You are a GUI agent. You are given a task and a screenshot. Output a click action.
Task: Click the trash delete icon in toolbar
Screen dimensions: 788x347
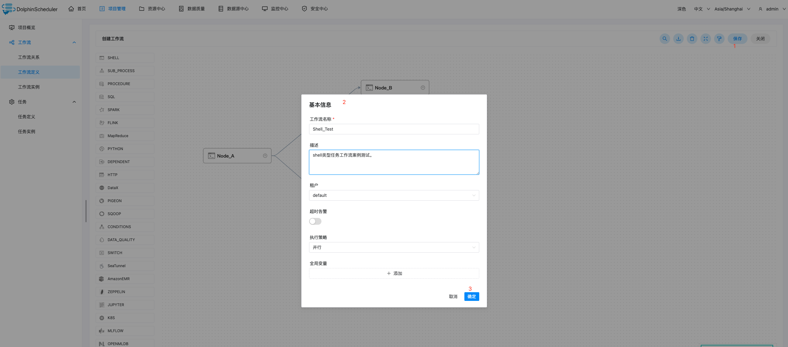692,39
